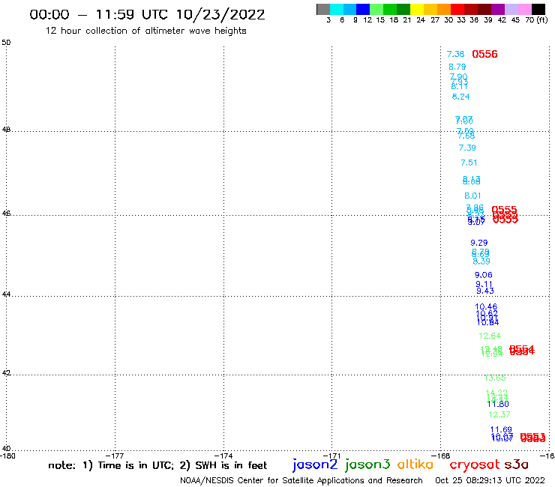Click the 7.39 reading
555x487 pixels.
point(467,148)
